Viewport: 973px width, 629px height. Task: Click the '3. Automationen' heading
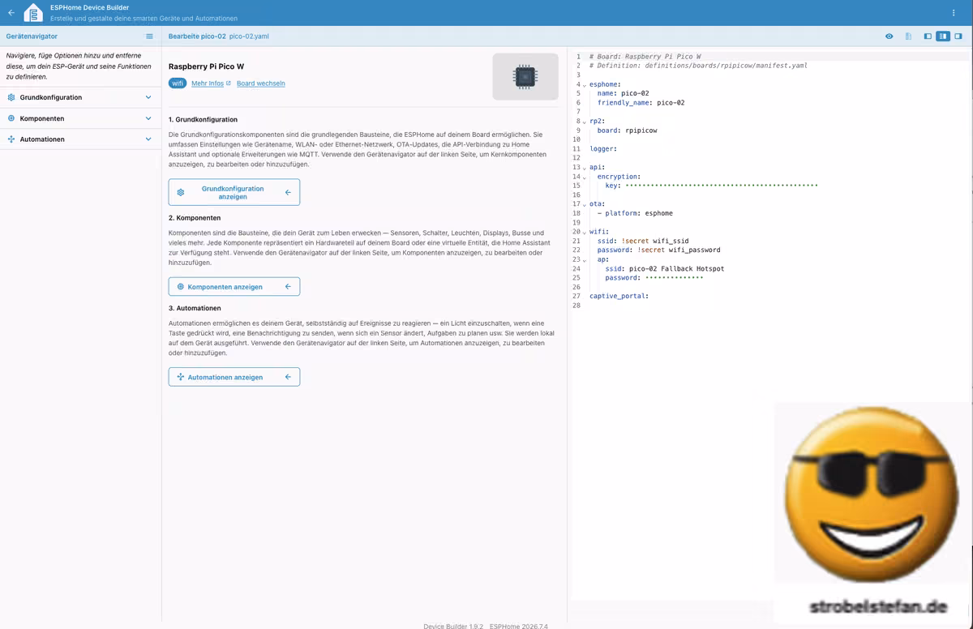[195, 308]
